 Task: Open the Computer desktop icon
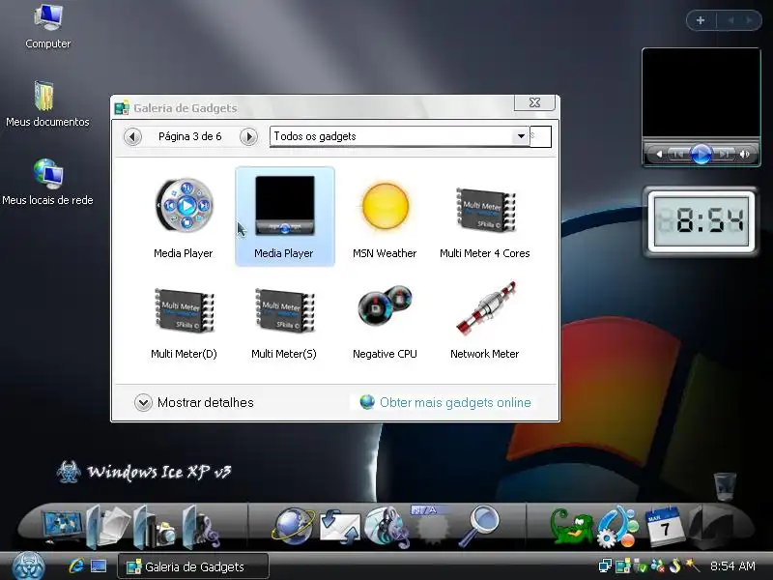click(47, 27)
